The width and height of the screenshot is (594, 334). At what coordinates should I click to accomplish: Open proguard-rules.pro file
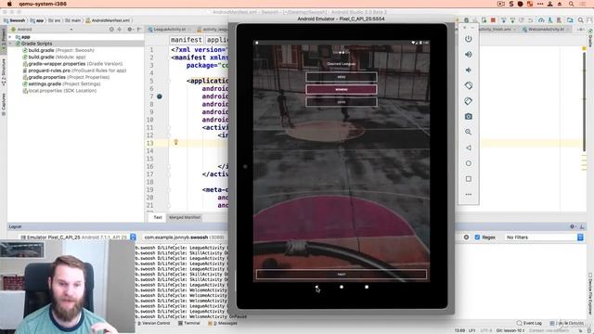point(74,71)
